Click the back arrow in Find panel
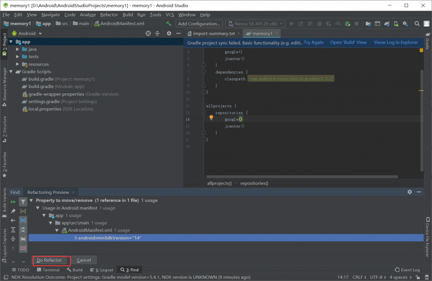 pos(13,220)
